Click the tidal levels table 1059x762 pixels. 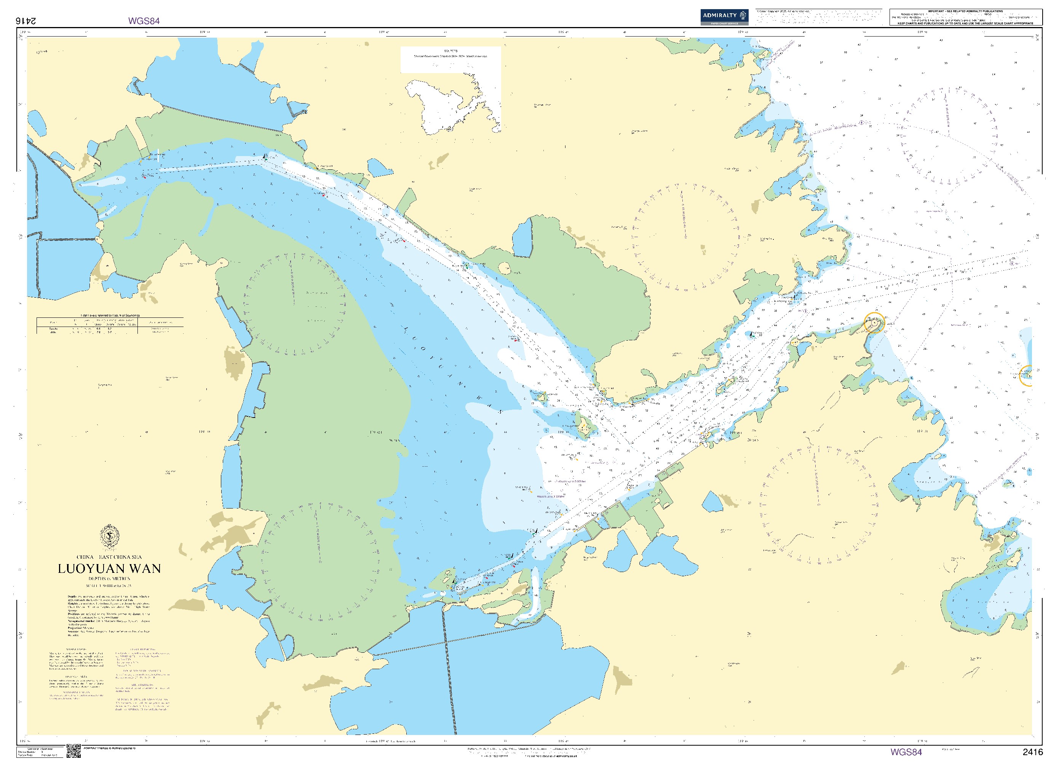click(x=110, y=324)
